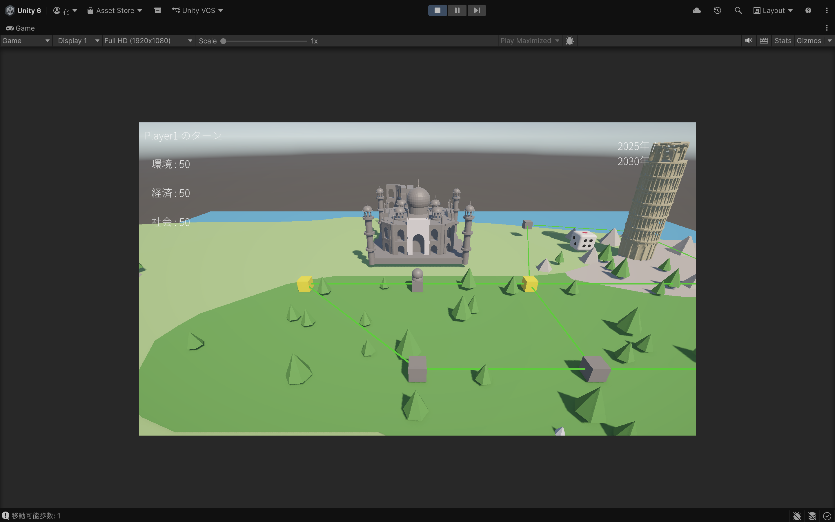Toggle the Stats overlay
This screenshot has height=522, width=835.
point(783,41)
